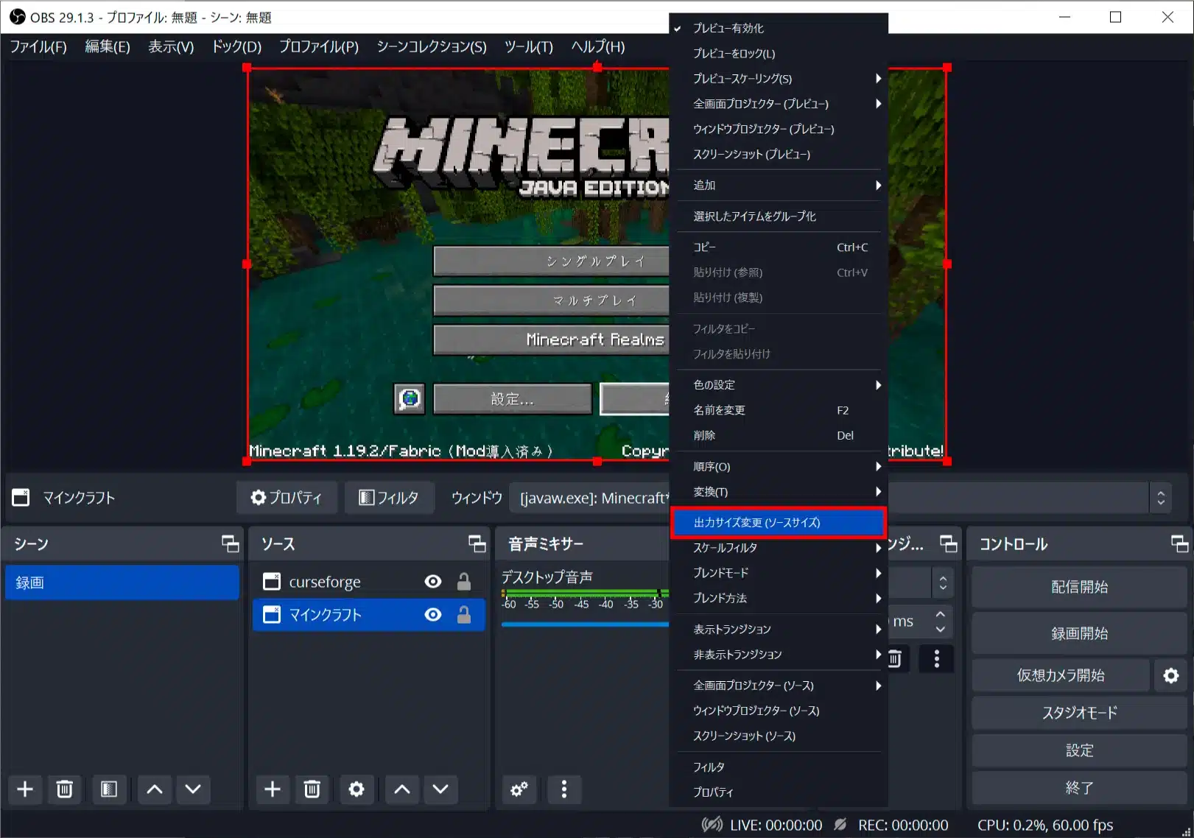
Task: Choose スクリーンショット (ソース) menu item
Action: [x=779, y=736]
